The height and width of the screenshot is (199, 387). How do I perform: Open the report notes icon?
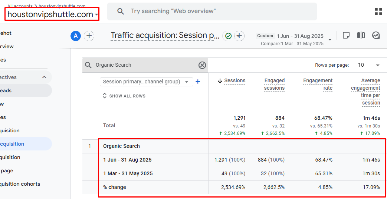(346, 35)
